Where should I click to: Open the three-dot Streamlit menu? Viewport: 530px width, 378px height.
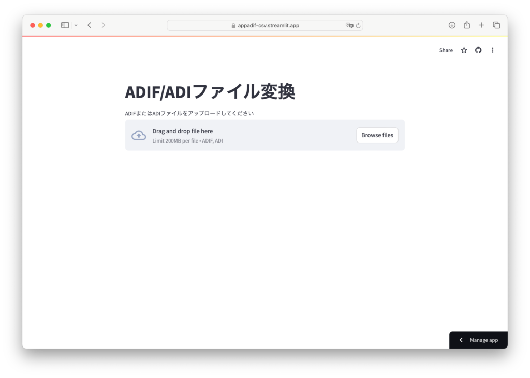click(493, 50)
